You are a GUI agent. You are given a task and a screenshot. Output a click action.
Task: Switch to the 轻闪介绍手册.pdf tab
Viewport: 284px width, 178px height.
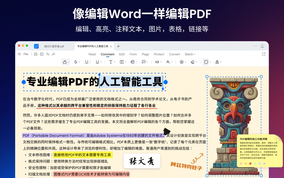54,46
